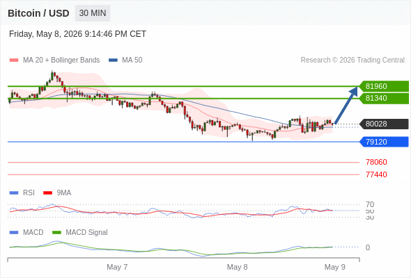
Task: Click the Bitcoin / USD title
Action: (x=38, y=13)
